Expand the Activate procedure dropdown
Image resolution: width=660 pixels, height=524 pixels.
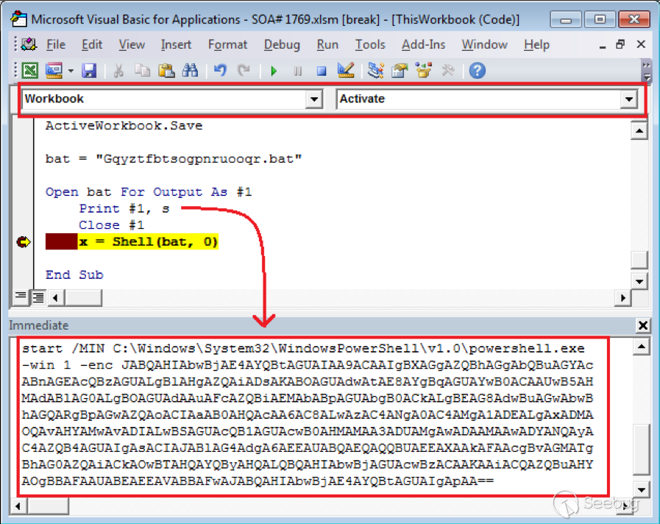point(629,99)
